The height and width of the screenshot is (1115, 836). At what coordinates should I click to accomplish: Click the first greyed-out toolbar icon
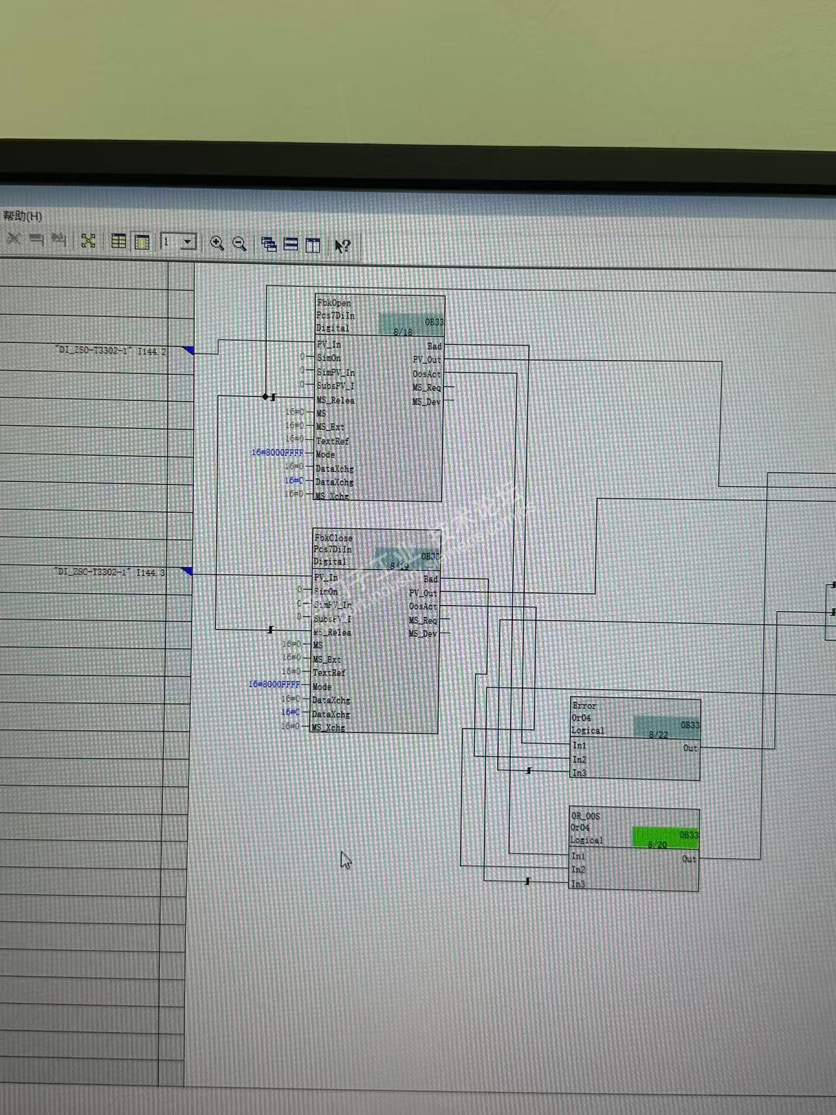[x=14, y=239]
